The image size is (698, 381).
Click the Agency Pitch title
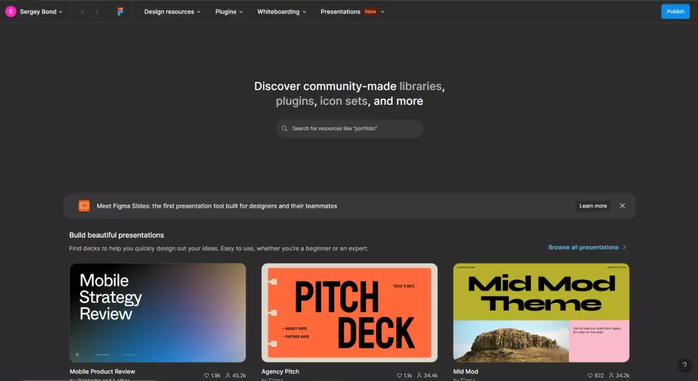coord(281,371)
